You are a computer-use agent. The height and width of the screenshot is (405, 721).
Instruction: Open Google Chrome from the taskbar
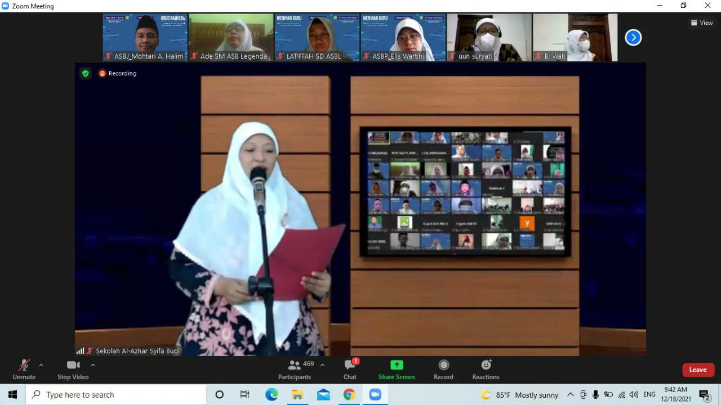349,394
